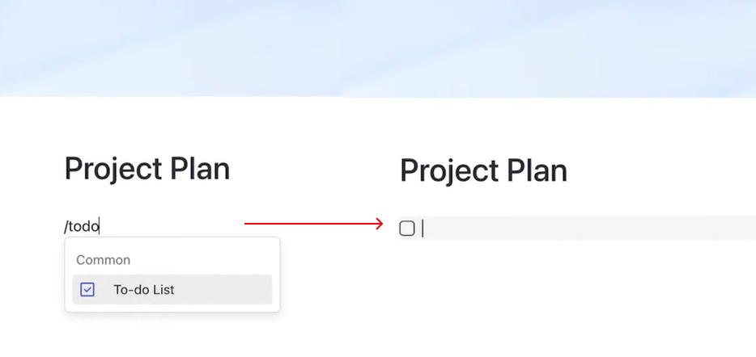The width and height of the screenshot is (756, 357).
Task: Click the slash character before todo
Action: (x=66, y=227)
